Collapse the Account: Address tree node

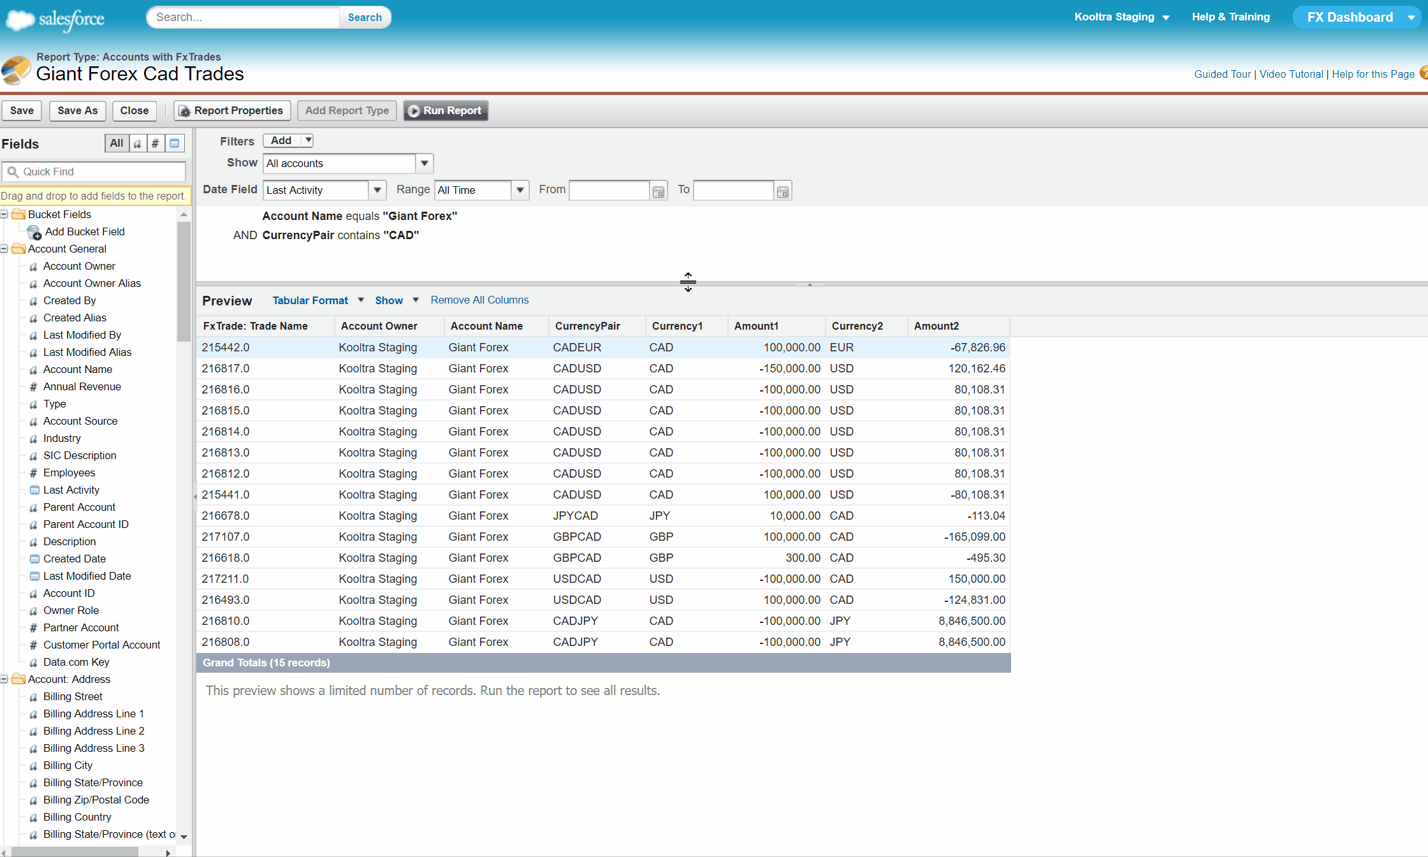[4, 679]
